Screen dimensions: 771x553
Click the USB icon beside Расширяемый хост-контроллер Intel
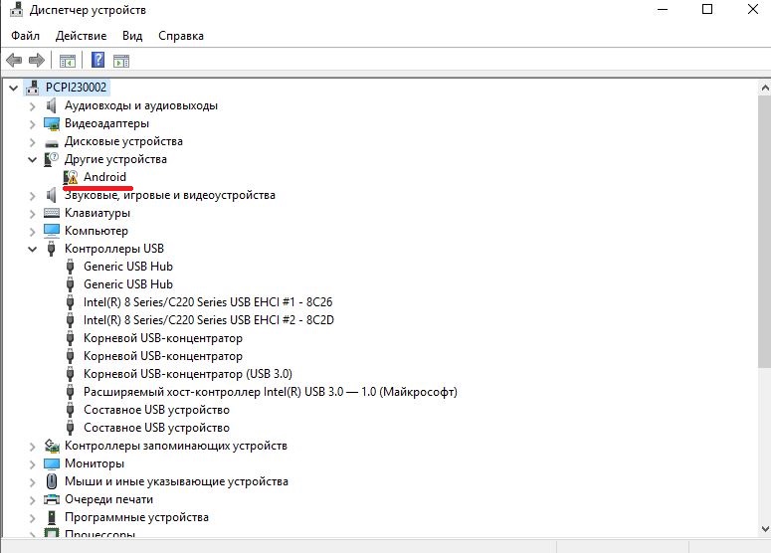point(71,392)
